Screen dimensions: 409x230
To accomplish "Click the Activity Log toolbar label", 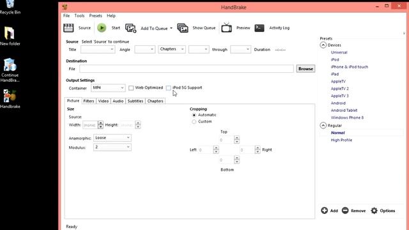I will [279, 28].
